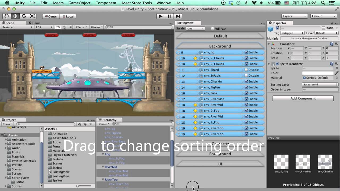Image resolution: width=340 pixels, height=191 pixels.
Task: Toggle scene audio speaker icon
Action: point(71,27)
